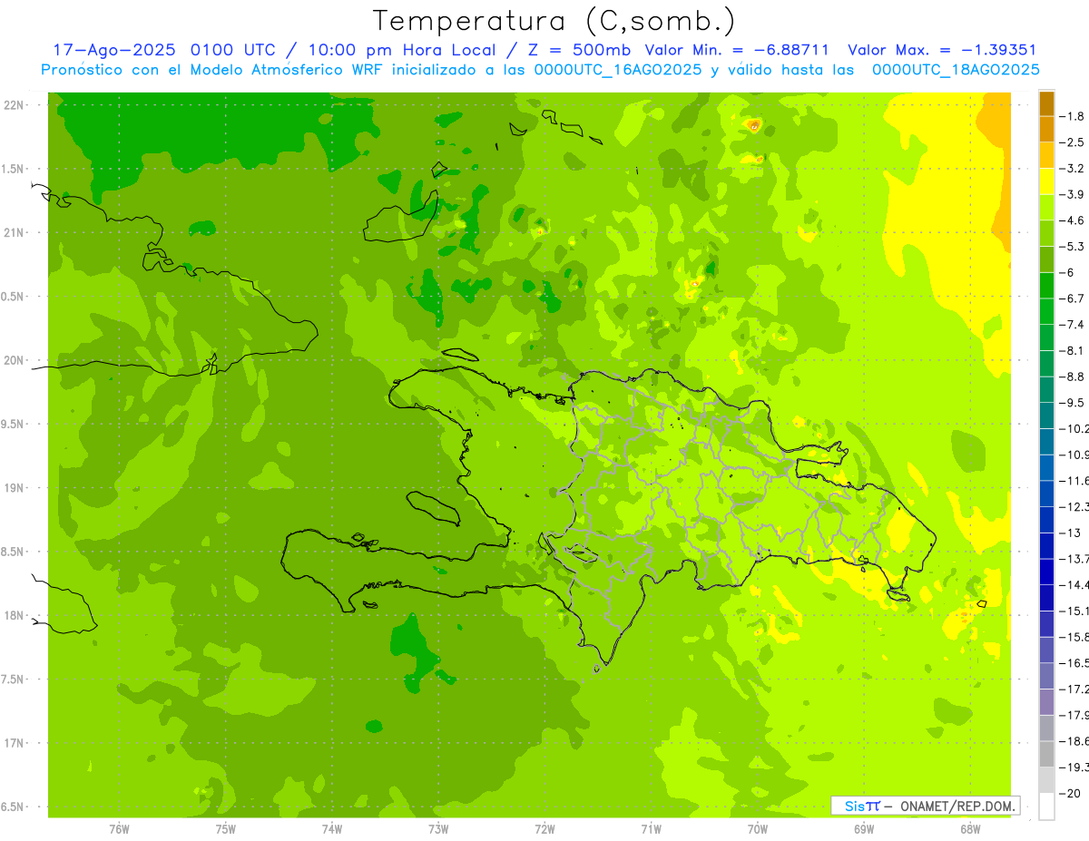Click the "0000UTC_18AGO2025" valid-until text

coord(956,70)
